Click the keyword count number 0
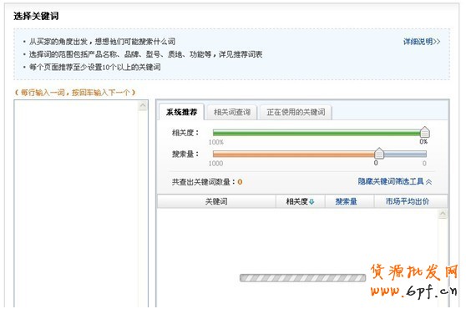466x309 pixels. coord(240,182)
